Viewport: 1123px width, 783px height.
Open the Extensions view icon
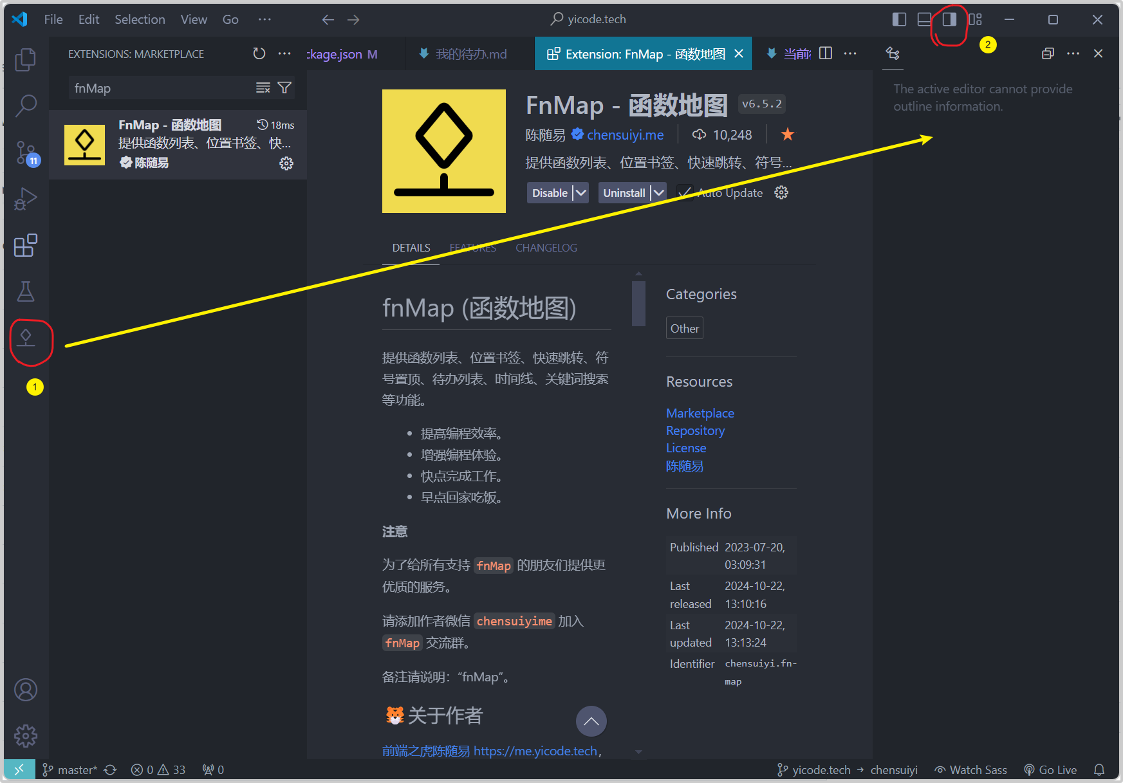point(25,245)
